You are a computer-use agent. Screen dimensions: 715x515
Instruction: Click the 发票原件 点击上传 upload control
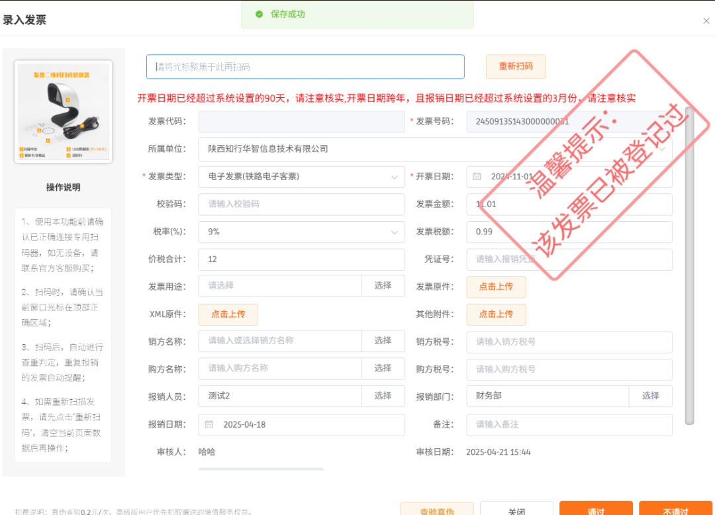pos(497,287)
